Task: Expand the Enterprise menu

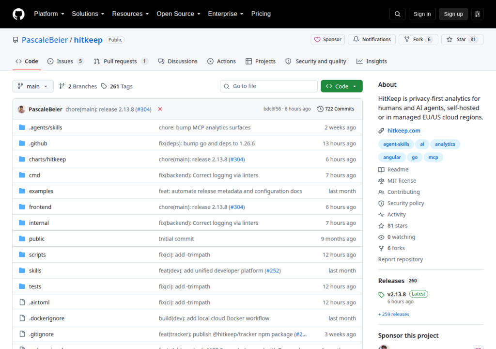Action: [226, 14]
